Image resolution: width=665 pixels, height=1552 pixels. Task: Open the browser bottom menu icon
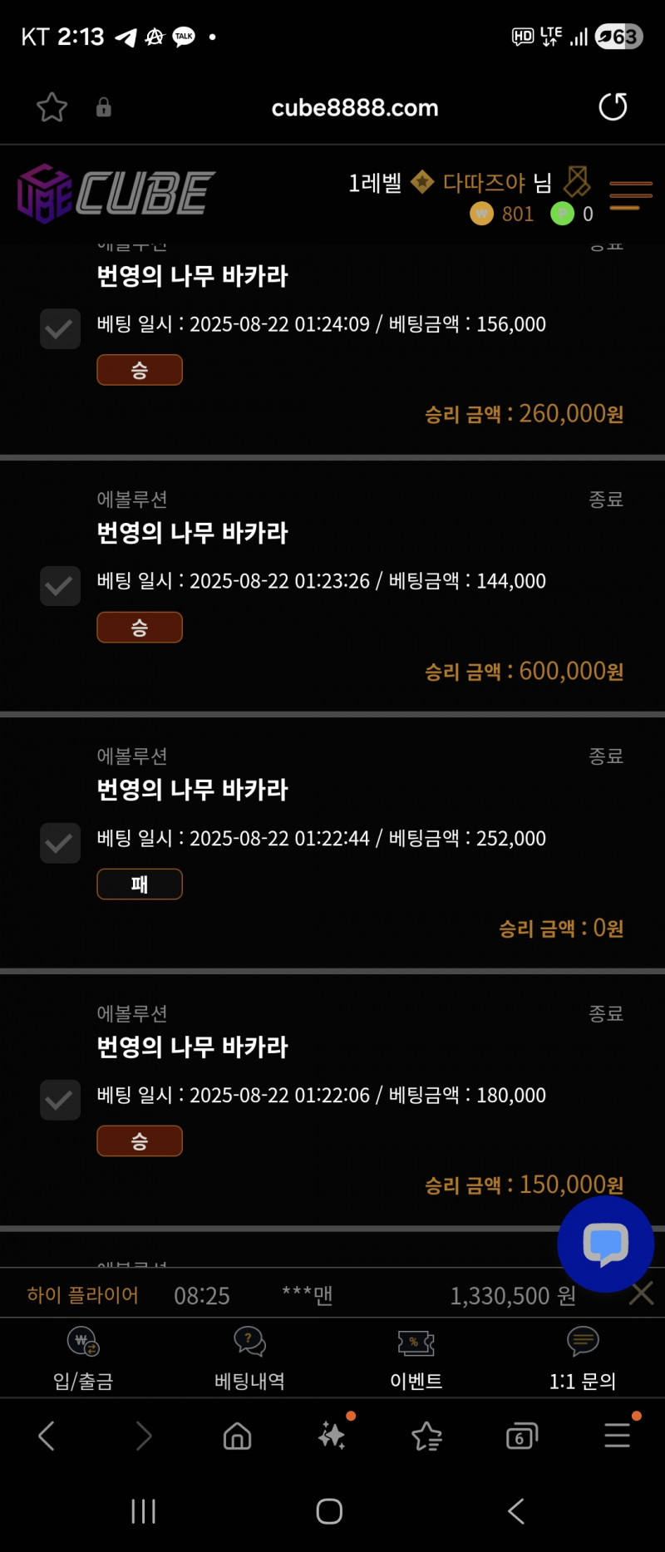[617, 1436]
